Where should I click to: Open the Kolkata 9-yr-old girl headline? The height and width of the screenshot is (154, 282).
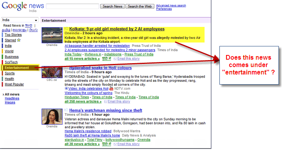117,29
